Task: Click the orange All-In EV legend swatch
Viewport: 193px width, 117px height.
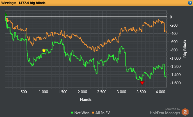Action: point(93,113)
